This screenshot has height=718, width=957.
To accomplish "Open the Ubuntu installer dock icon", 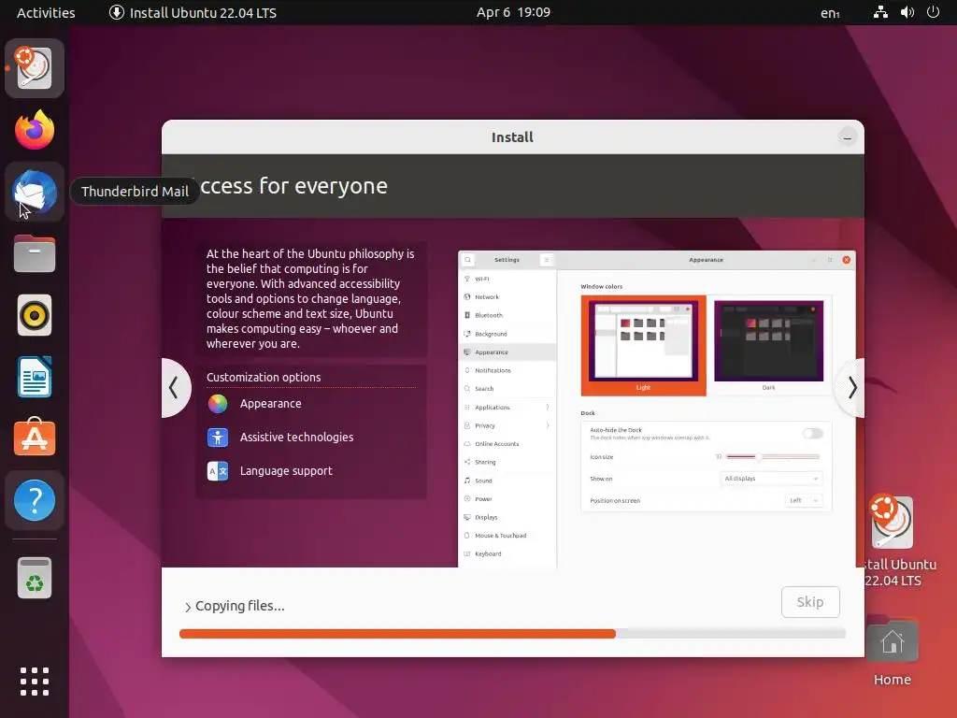I will pos(35,68).
